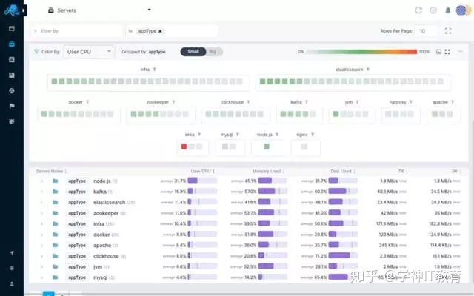Click the Filter by input field

tap(77, 31)
